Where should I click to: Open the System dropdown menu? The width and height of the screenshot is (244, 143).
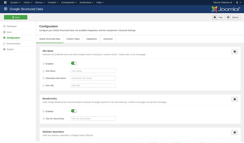click(15, 2)
